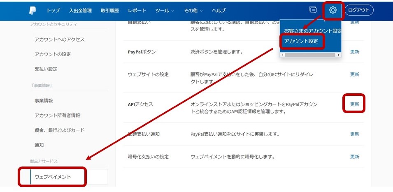Click PayPal支払い通知をECサイトに実装します。 description
393x192 pixels.
coord(235,134)
